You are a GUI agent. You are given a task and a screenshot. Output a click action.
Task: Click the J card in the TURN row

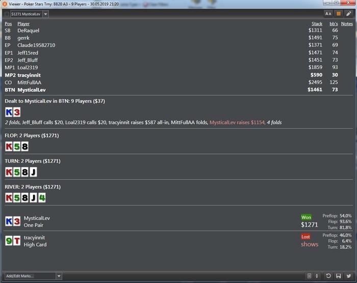[x=33, y=172]
